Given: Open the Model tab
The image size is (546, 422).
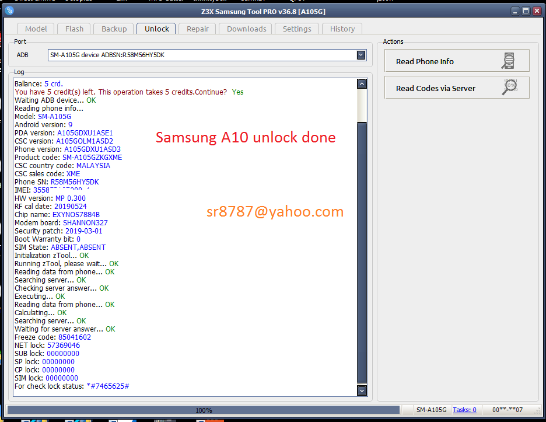Looking at the screenshot, I should (36, 29).
